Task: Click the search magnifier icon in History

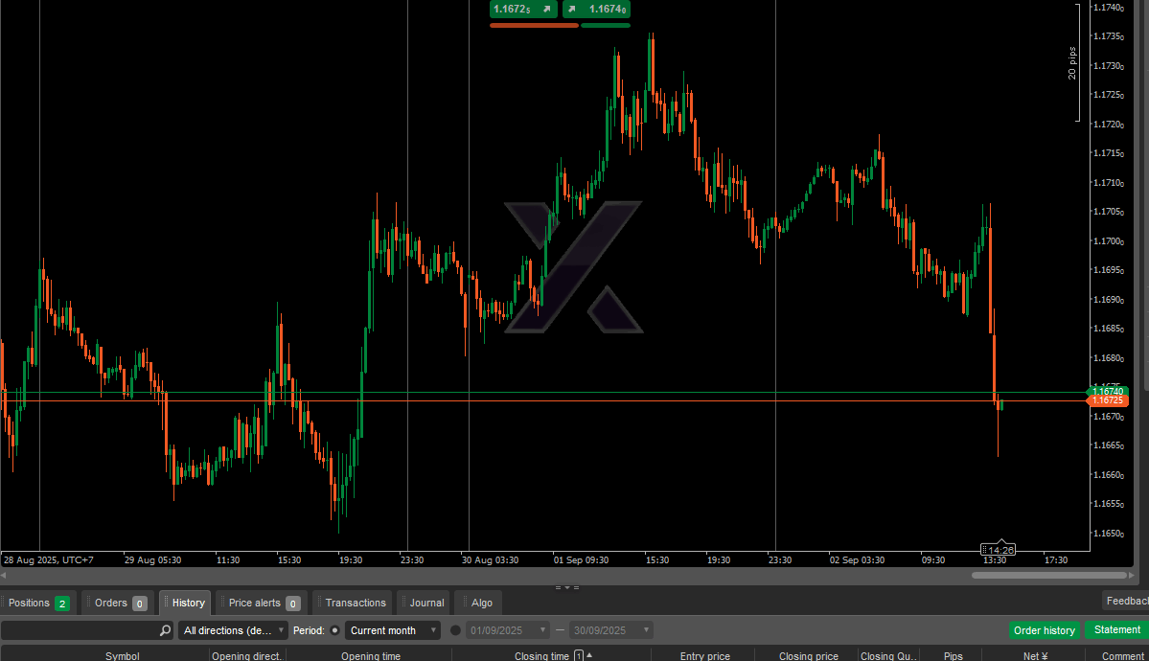Action: [165, 630]
